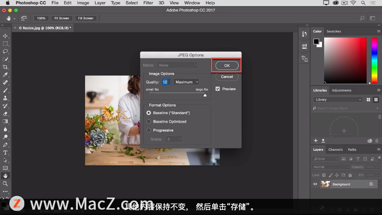Screen dimensions: 382x215
Task: Click the 100% zoom button
Action: click(41, 18)
